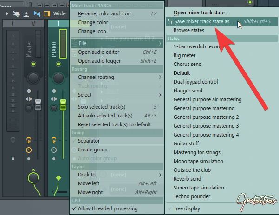Screen dimensions: 279x215
Task: Select mixer track number 1 header
Action: coord(58,24)
